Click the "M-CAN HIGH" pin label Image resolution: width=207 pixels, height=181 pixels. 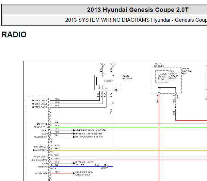41,174
